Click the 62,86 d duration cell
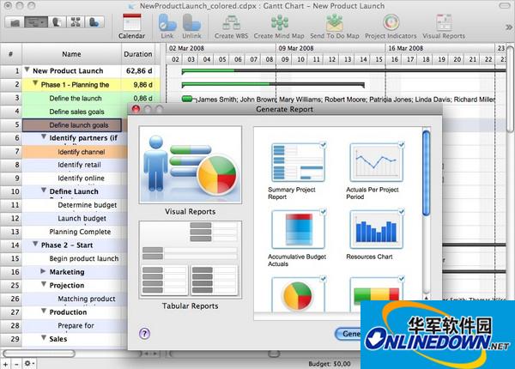515x369 pixels. tap(139, 71)
